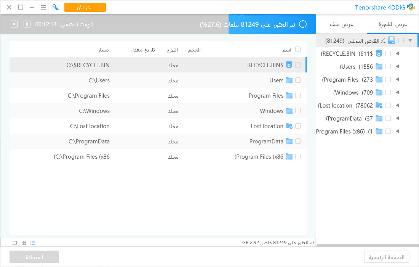Screen dimensions: 419x267
Task: Switch to the file view tab (عرض ملف)
Action: pos(342,24)
